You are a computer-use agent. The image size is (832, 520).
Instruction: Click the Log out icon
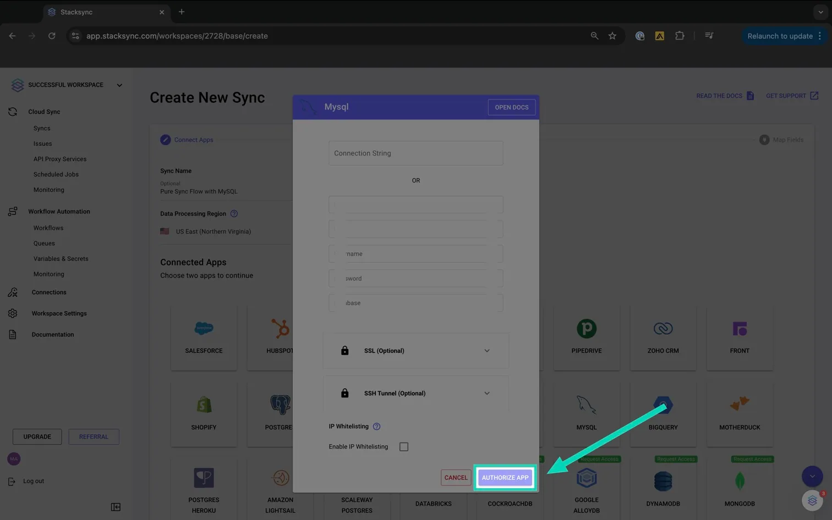pos(12,482)
